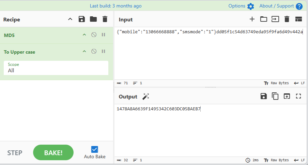Toggle the Auto Bake checkbox
This screenshot has height=165, width=308.
(x=95, y=149)
